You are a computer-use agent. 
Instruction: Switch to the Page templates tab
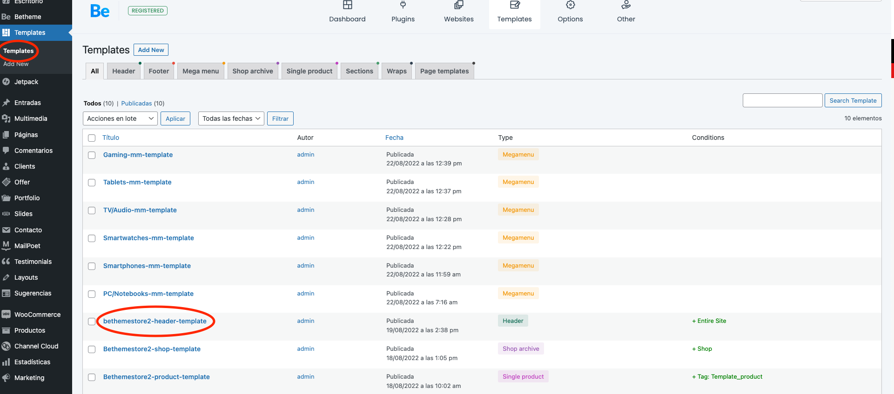[x=444, y=71]
